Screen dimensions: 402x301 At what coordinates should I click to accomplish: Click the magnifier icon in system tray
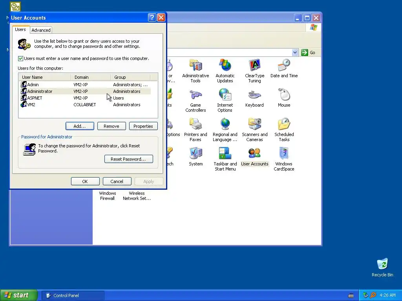click(373, 295)
